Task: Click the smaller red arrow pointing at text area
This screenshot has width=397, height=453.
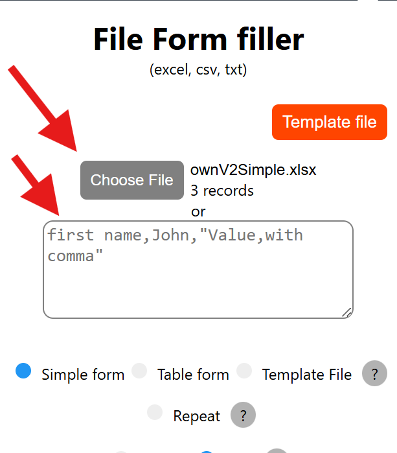Action: [38, 187]
